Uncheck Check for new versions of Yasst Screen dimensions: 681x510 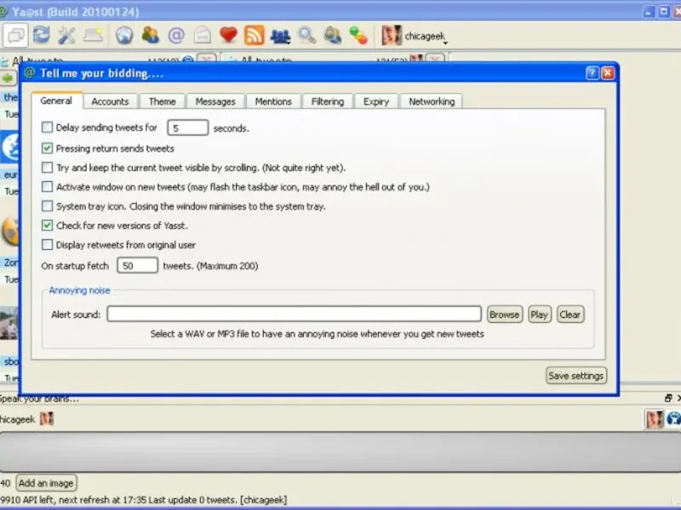(48, 225)
